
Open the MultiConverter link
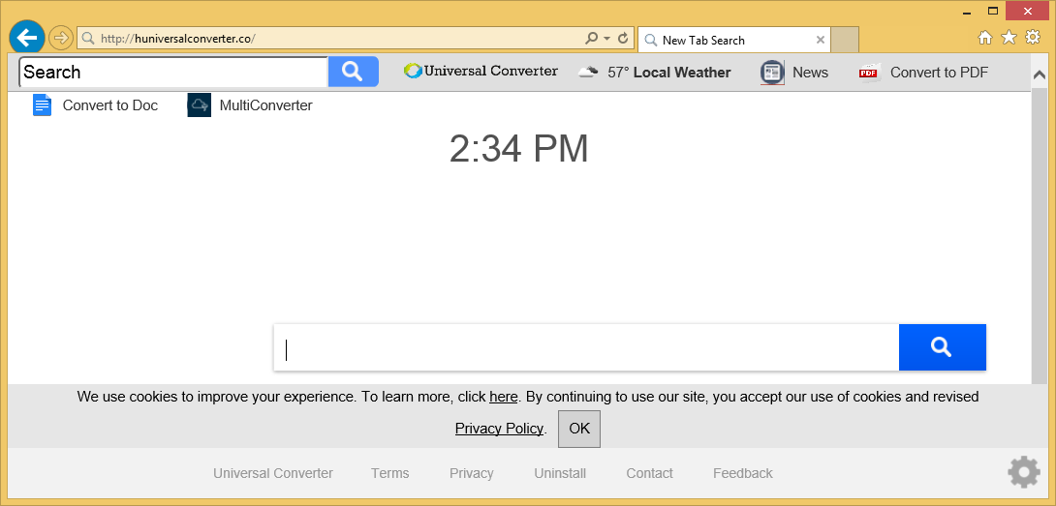click(266, 105)
